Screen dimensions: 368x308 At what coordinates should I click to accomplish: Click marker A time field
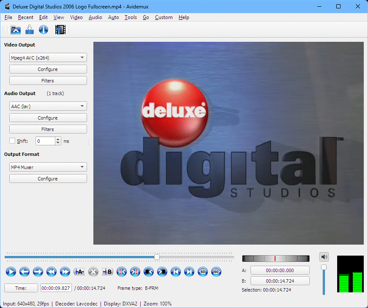click(280, 270)
